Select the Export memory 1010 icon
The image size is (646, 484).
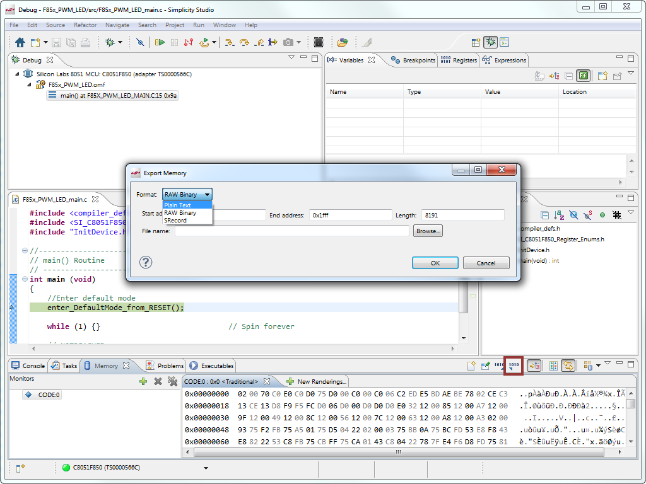point(513,366)
